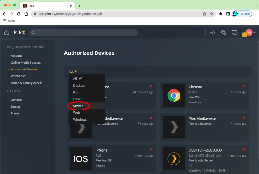
Task: Pick Windows from the filter list
Action: coord(80,119)
